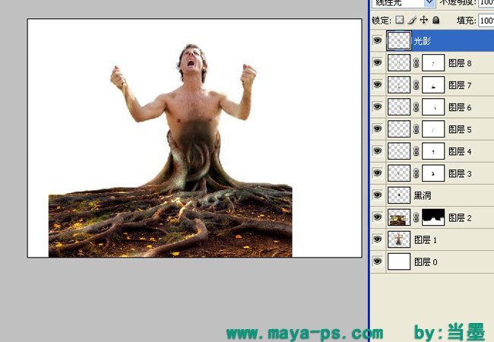Click lock image pixels brush icon
Viewport: 494px width, 342px height.
pyautogui.click(x=412, y=21)
